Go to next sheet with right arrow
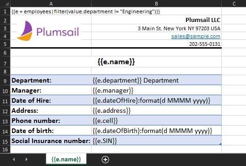Screen dimensions: 246x166 (x=27, y=160)
